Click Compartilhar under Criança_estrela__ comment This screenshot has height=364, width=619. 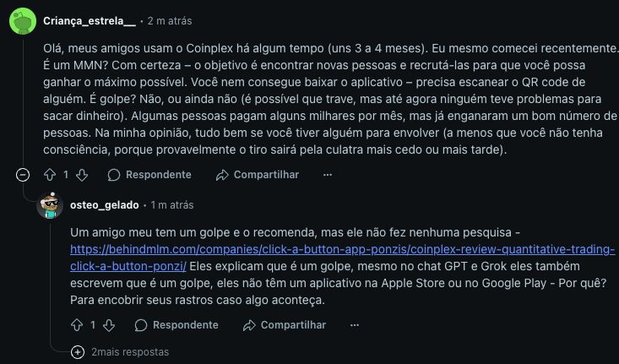(257, 175)
